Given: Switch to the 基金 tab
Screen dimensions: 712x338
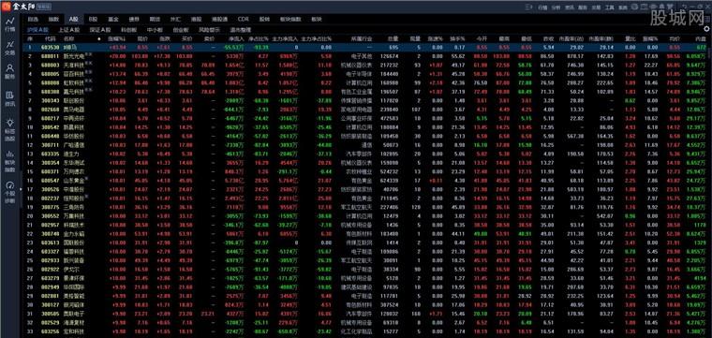Looking at the screenshot, I should pyautogui.click(x=113, y=20).
